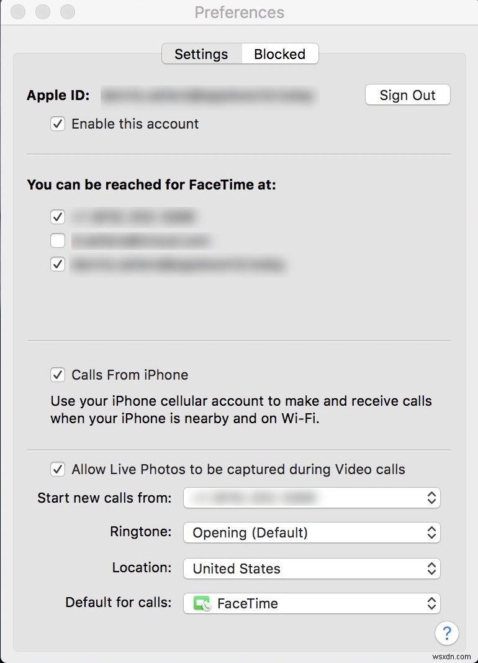Switch to the Blocked tab
The image size is (478, 663).
coord(279,54)
